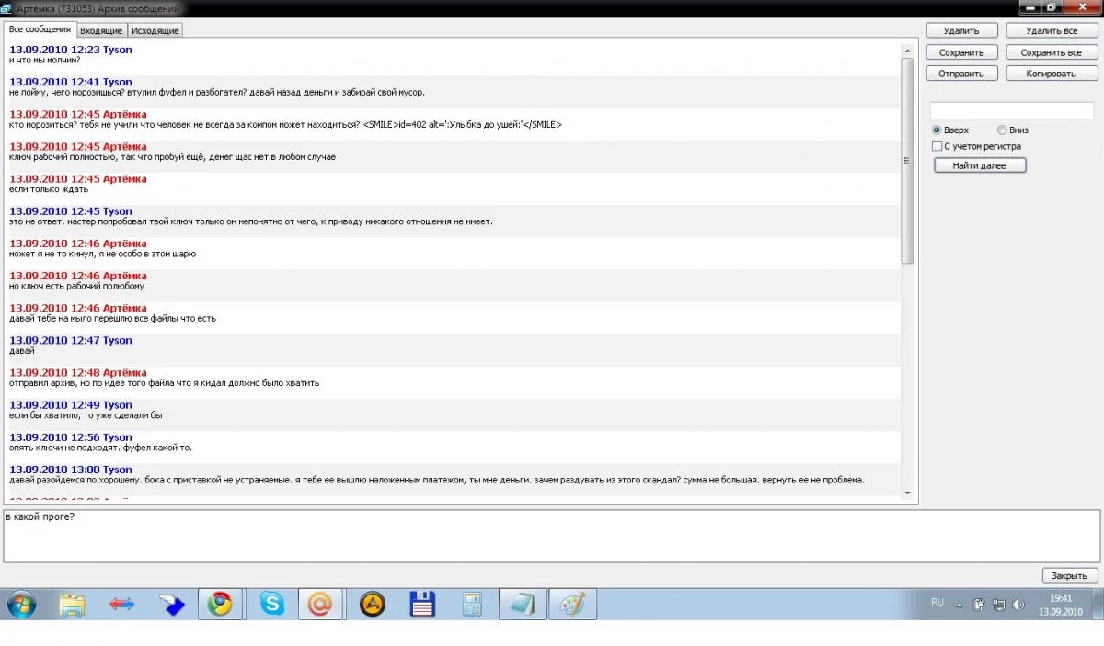Click the power plug tray icon
Screen dimensions: 1104x646
(980, 605)
